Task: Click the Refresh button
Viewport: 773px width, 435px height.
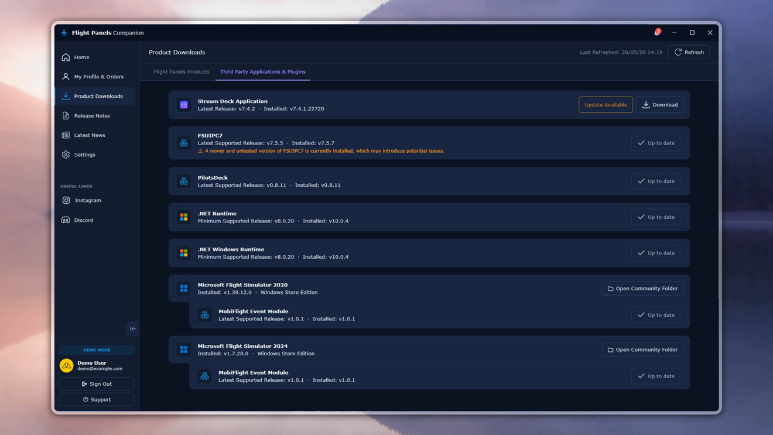Action: tap(689, 52)
